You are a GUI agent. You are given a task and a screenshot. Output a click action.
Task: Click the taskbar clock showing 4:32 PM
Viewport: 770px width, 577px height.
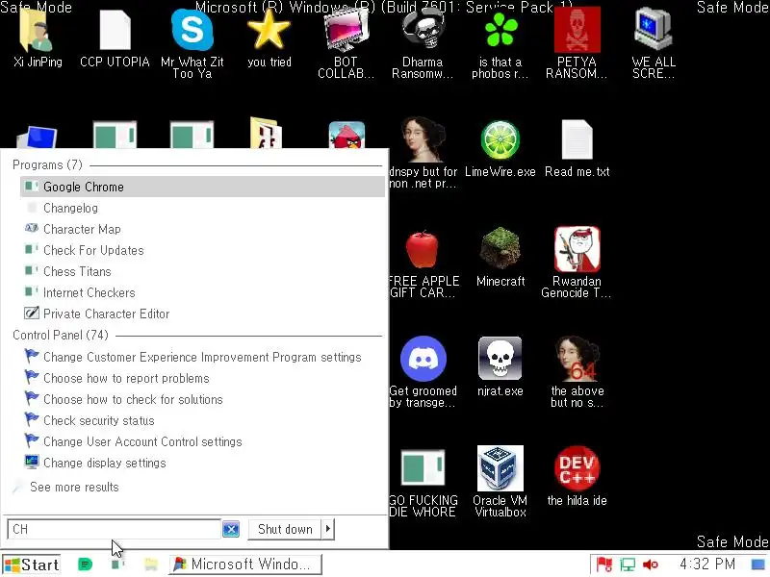[707, 564]
